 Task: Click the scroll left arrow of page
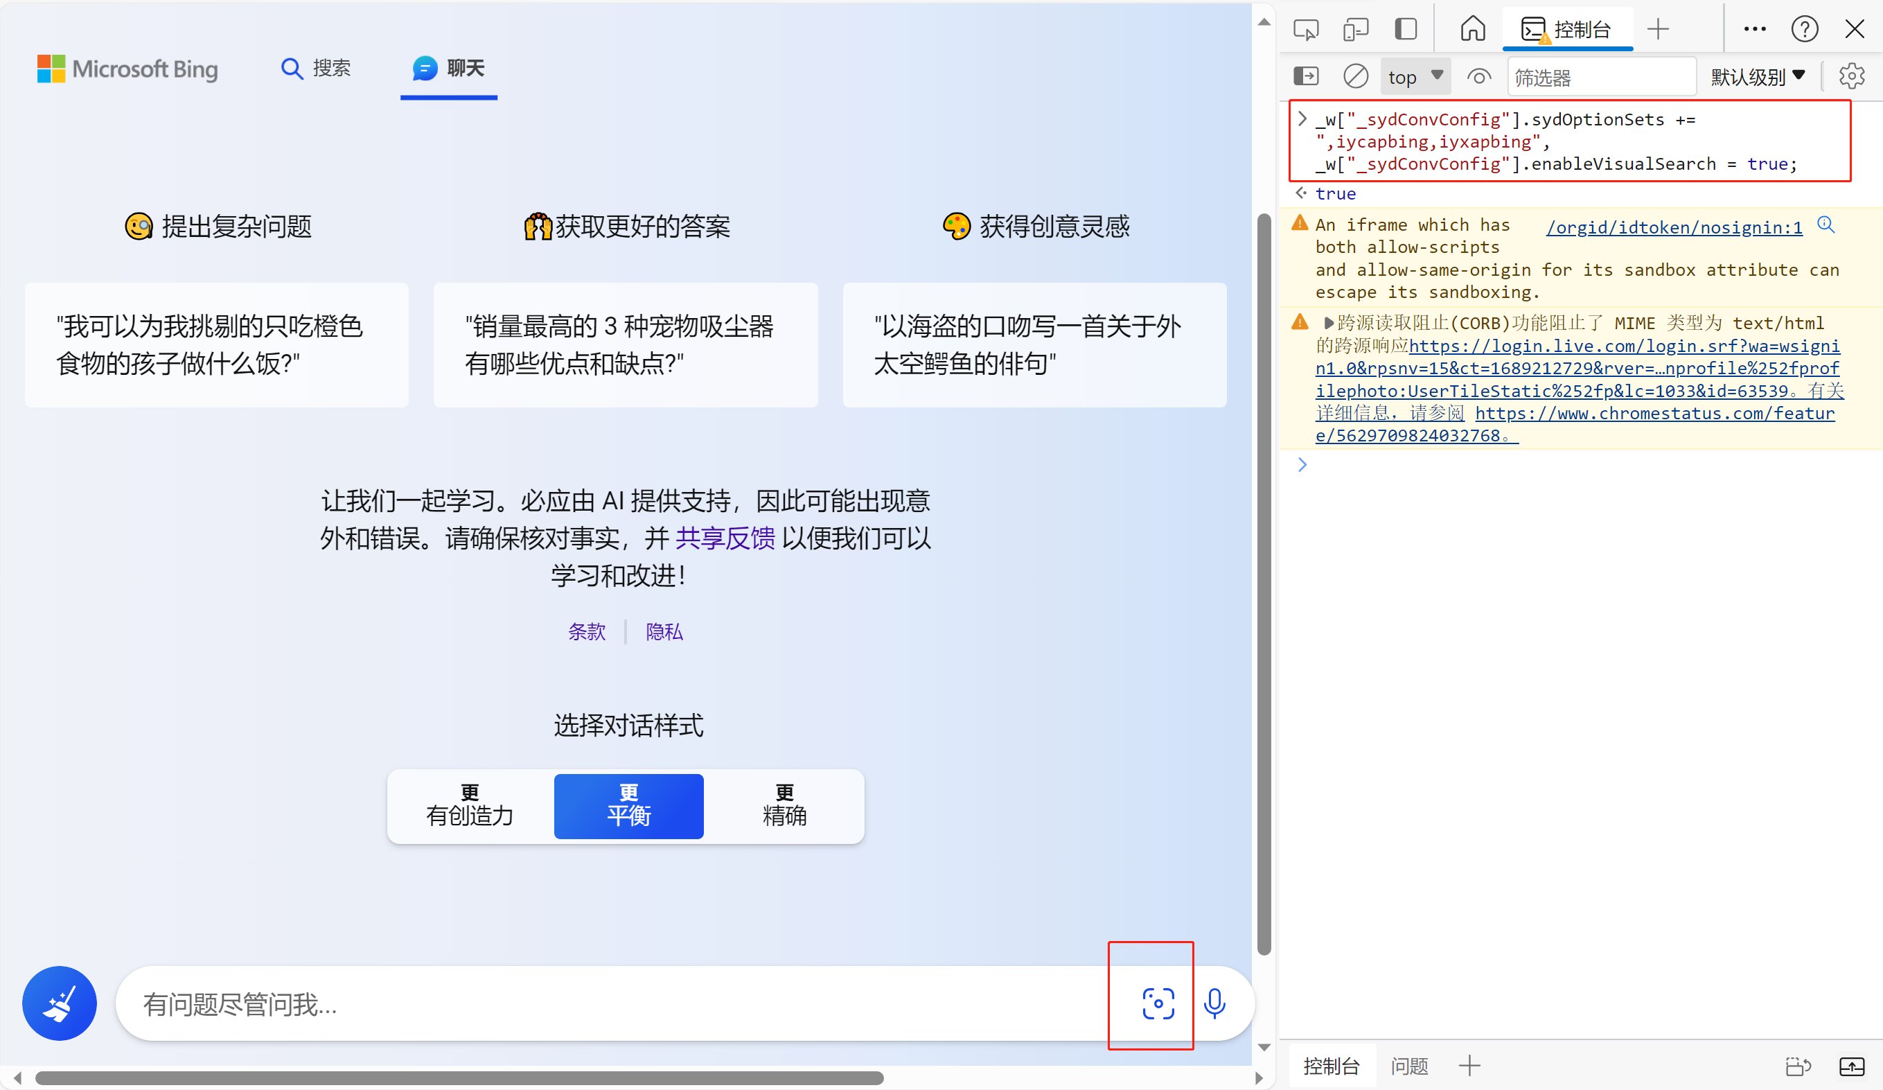pyautogui.click(x=18, y=1078)
